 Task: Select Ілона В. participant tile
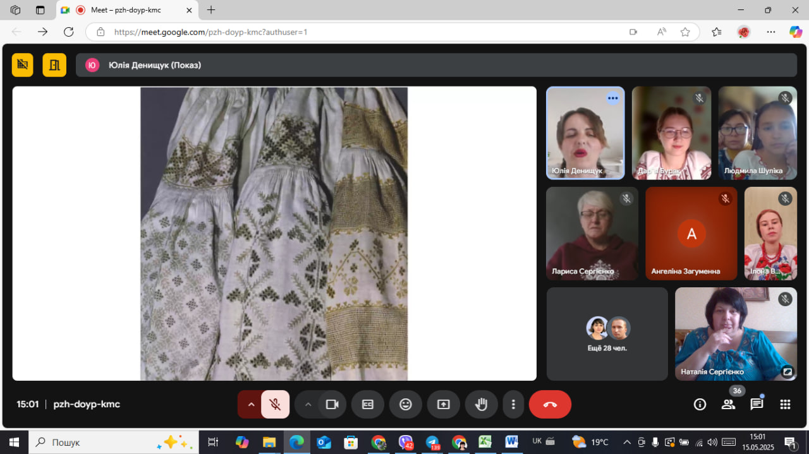coord(770,233)
